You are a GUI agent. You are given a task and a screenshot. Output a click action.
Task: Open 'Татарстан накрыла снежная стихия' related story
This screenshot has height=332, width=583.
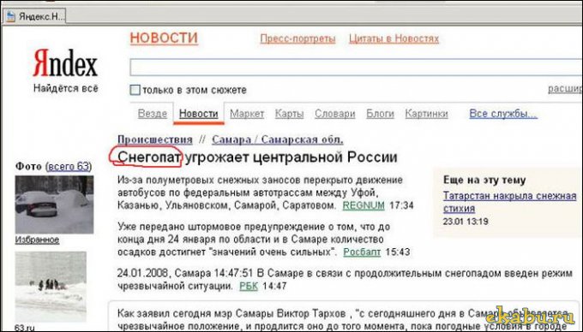509,202
